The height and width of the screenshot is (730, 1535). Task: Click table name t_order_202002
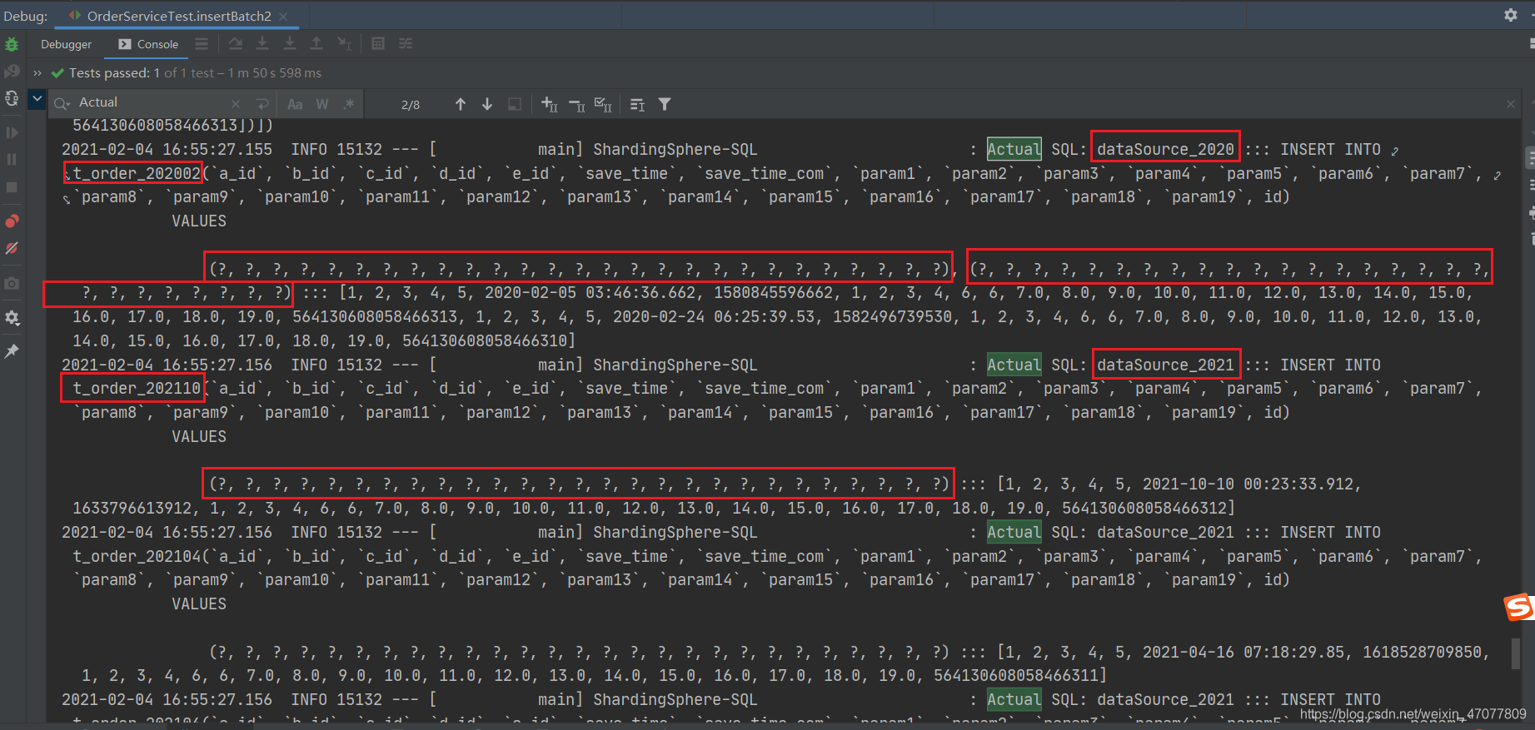[x=137, y=173]
